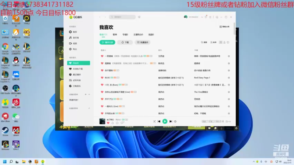Go back with the QQ Music back arrow
The height and width of the screenshot is (165, 294).
[x=100, y=17]
